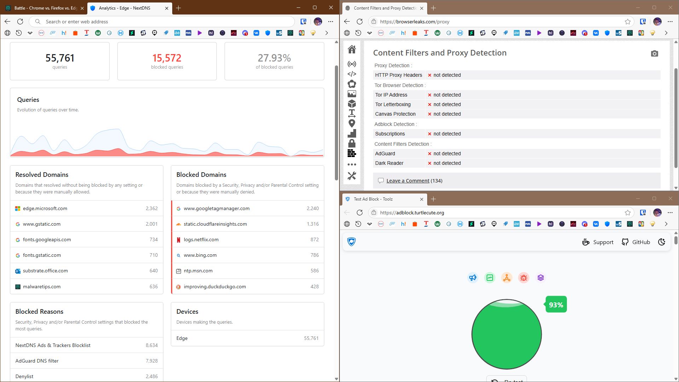
Task: Open the padlock SSL icon in sidebar
Action: (x=352, y=143)
